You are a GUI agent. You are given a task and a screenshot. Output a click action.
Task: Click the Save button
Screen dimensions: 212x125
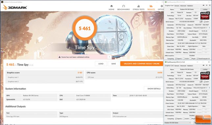pyautogui.click(x=114, y=64)
